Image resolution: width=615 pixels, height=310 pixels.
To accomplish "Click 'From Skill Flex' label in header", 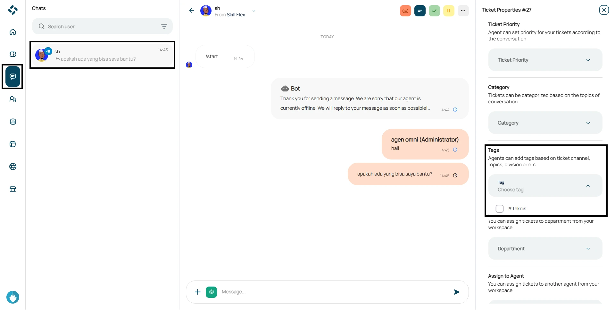I will tap(230, 15).
